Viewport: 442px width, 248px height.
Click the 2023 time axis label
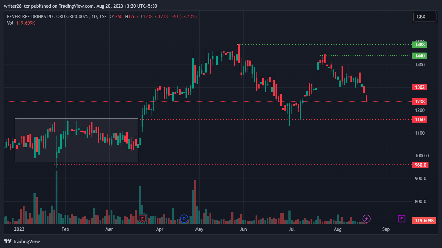coord(19,229)
